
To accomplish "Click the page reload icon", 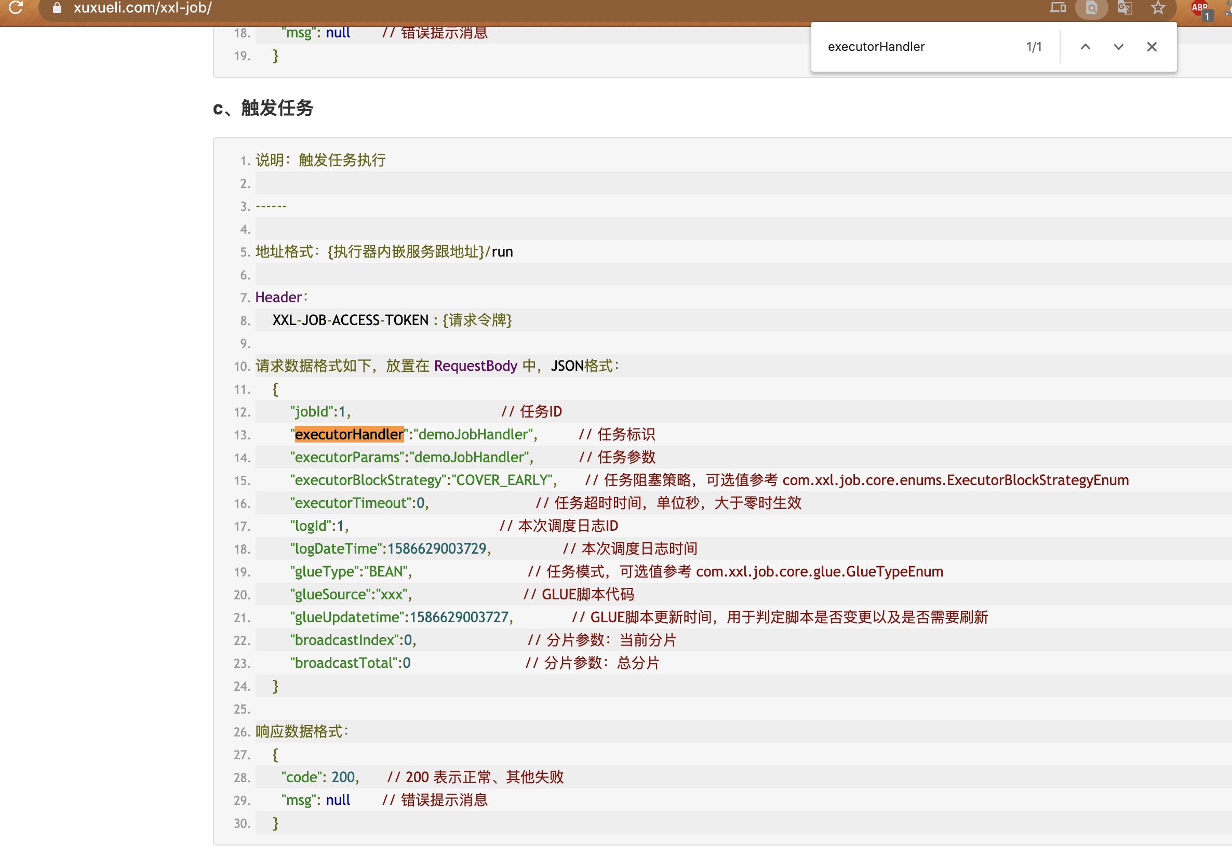I will coord(16,7).
